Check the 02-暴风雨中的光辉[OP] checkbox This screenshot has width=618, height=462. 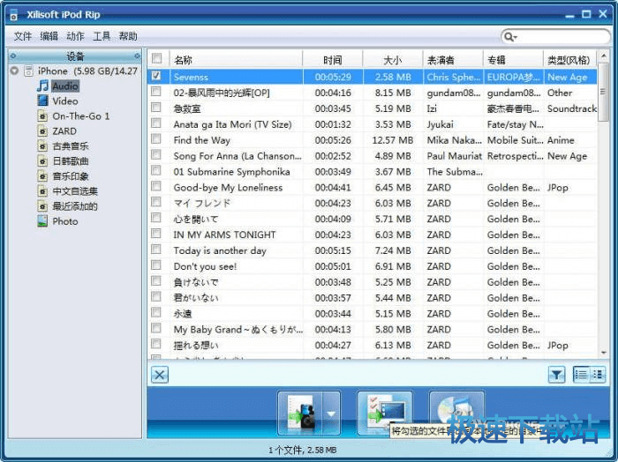[x=156, y=92]
